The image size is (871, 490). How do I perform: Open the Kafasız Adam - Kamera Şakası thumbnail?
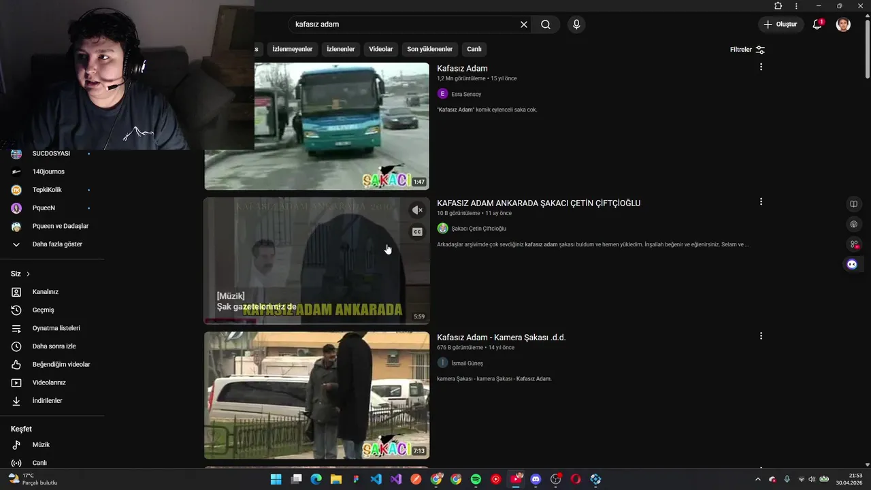pyautogui.click(x=316, y=395)
